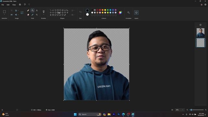Select the Fill bucket tool
The image size is (208, 117).
tap(32, 10)
